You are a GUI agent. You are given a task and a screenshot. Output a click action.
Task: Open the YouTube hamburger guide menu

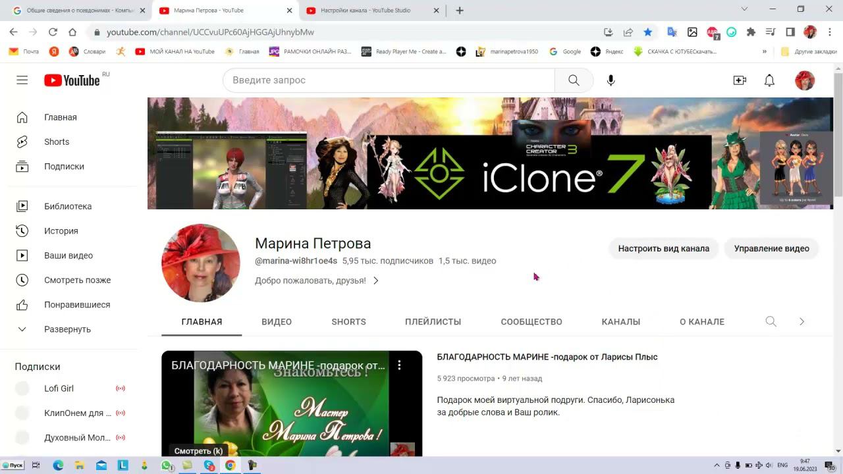click(22, 80)
